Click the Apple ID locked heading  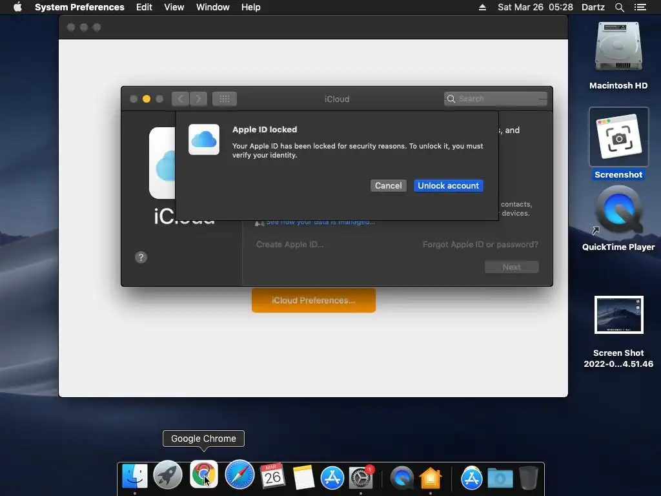click(264, 129)
